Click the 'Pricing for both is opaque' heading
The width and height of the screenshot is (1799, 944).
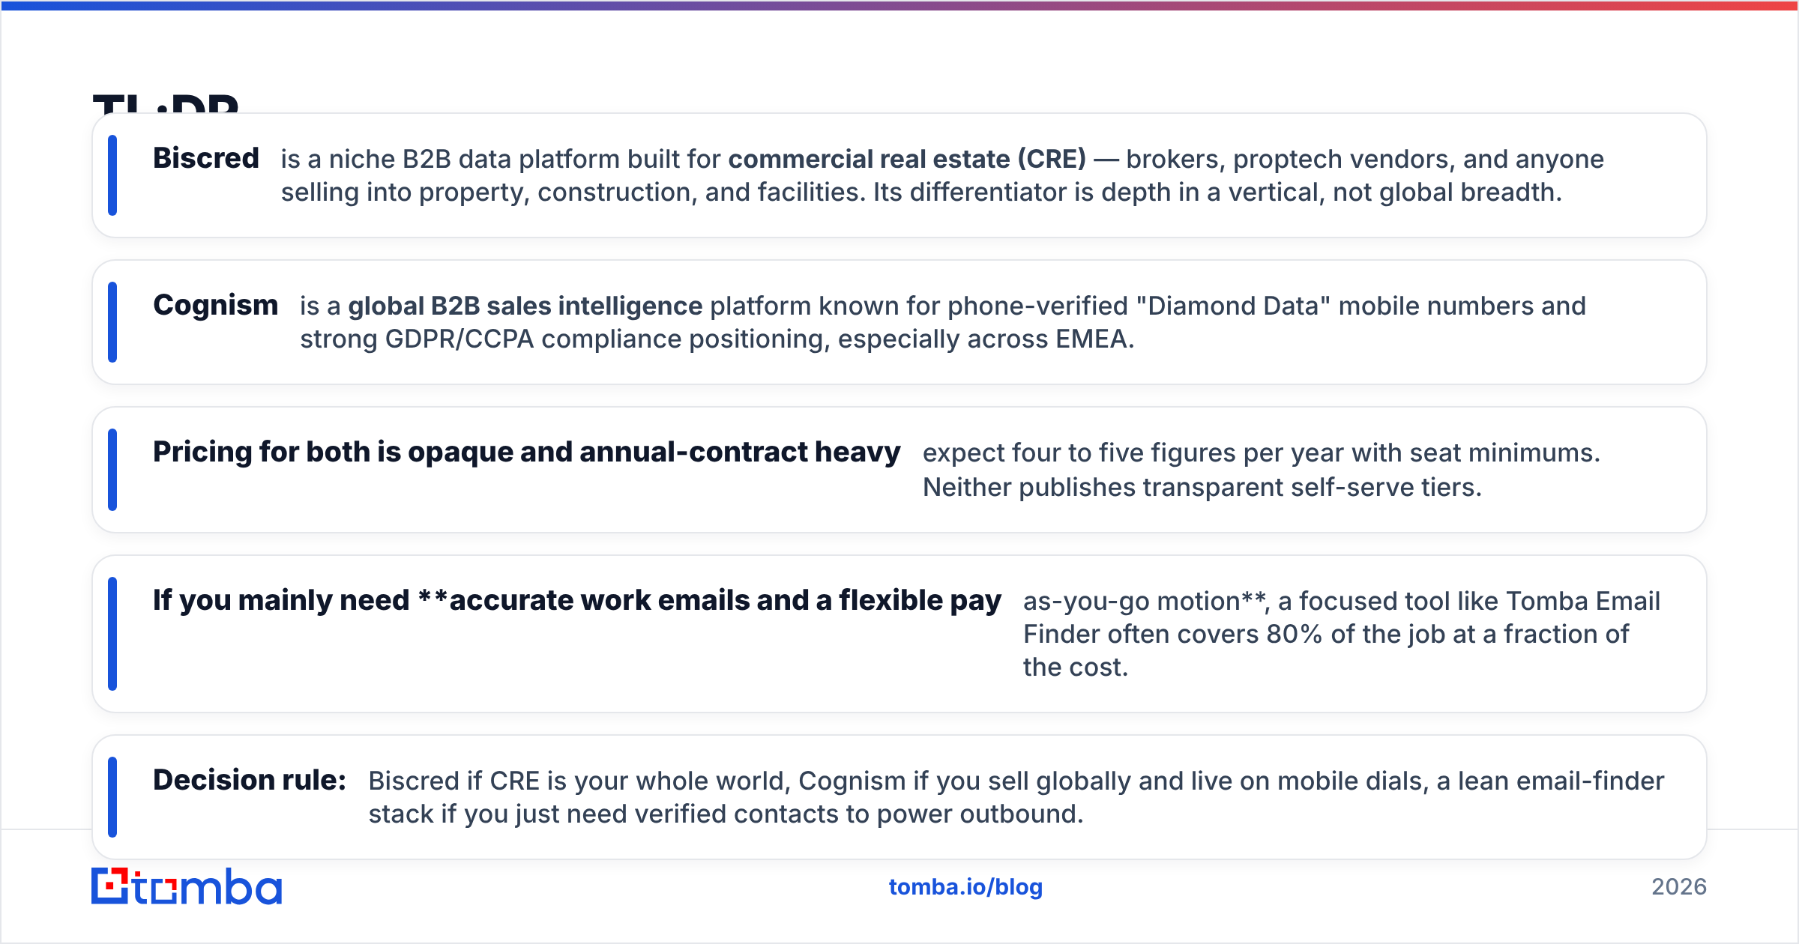pyautogui.click(x=526, y=452)
